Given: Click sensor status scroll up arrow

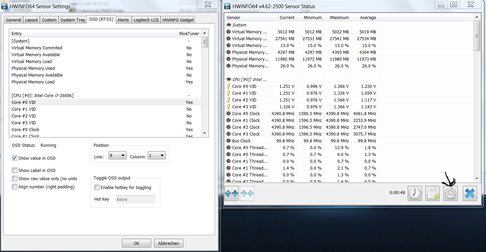Looking at the screenshot, I should (477, 17).
